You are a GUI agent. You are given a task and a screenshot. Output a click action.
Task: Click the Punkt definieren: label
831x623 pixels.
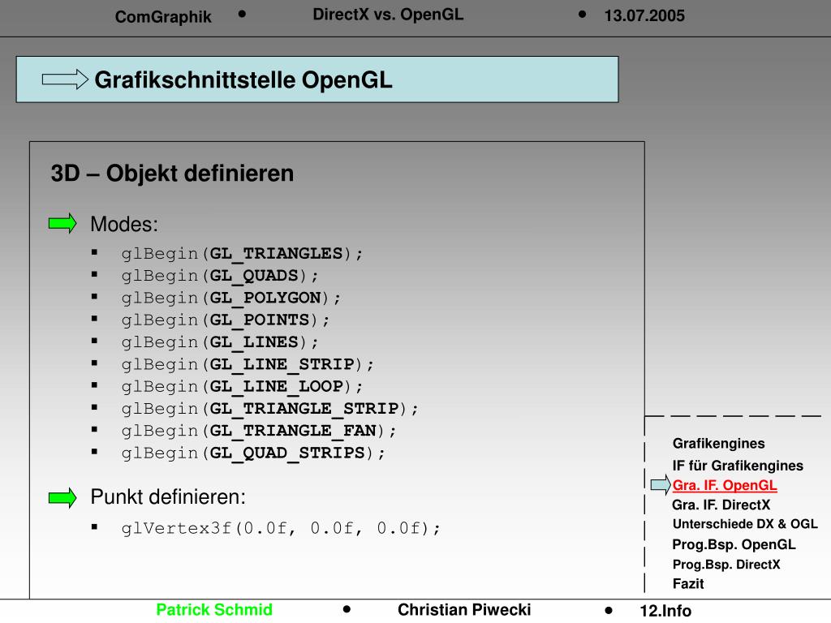[x=168, y=497]
